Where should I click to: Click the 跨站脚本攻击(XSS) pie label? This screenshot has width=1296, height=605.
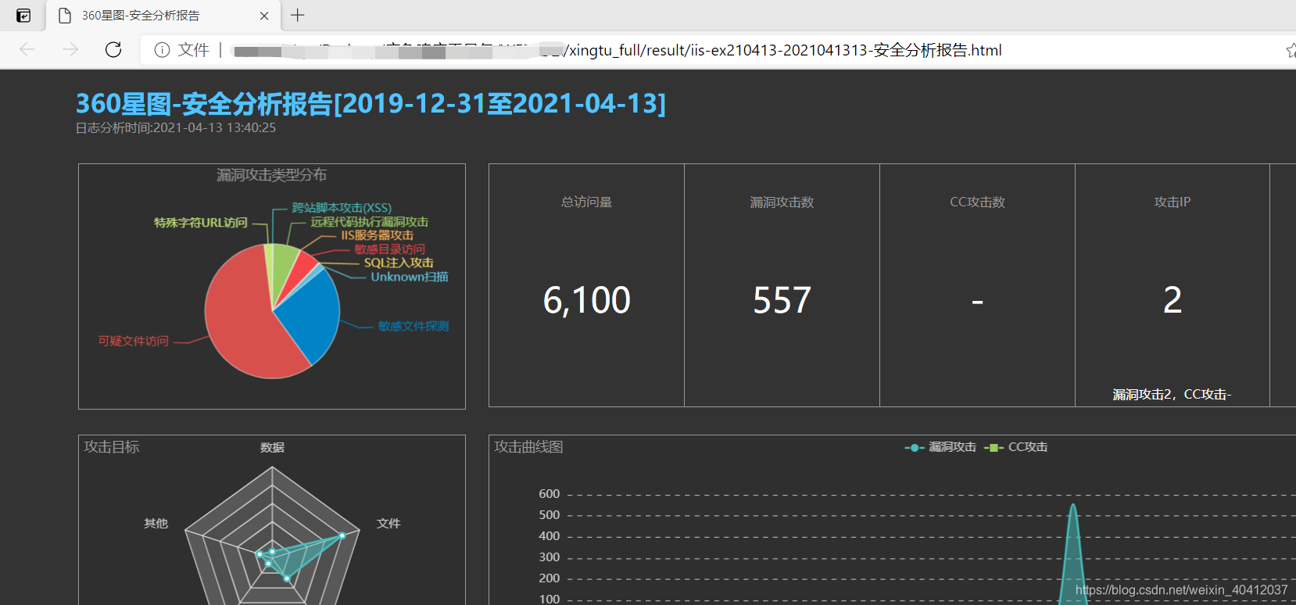point(342,208)
